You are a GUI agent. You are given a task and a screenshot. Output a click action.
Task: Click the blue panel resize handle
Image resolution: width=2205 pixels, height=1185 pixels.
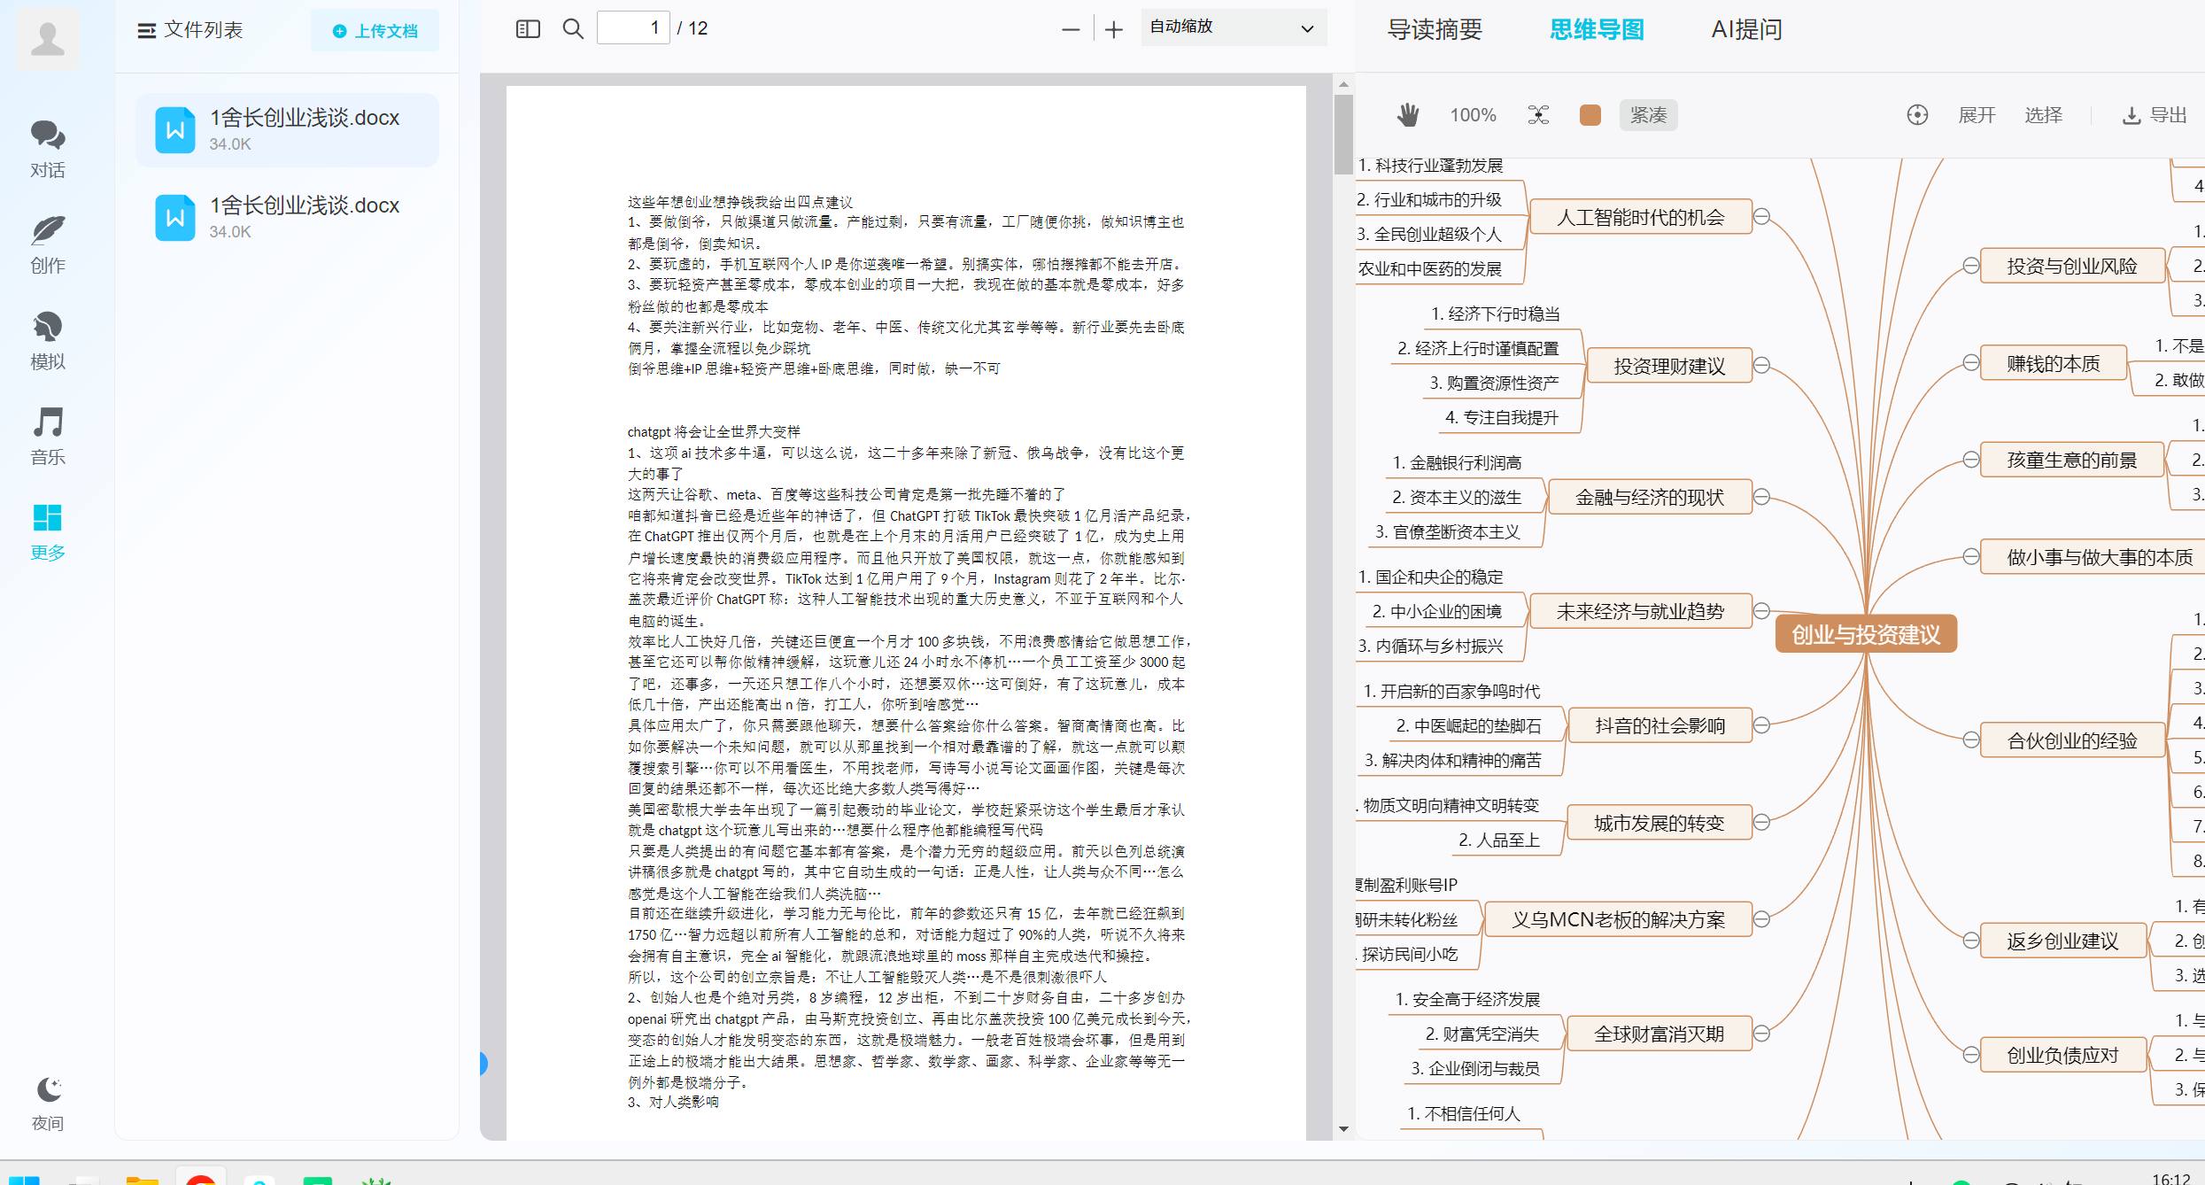click(483, 1064)
